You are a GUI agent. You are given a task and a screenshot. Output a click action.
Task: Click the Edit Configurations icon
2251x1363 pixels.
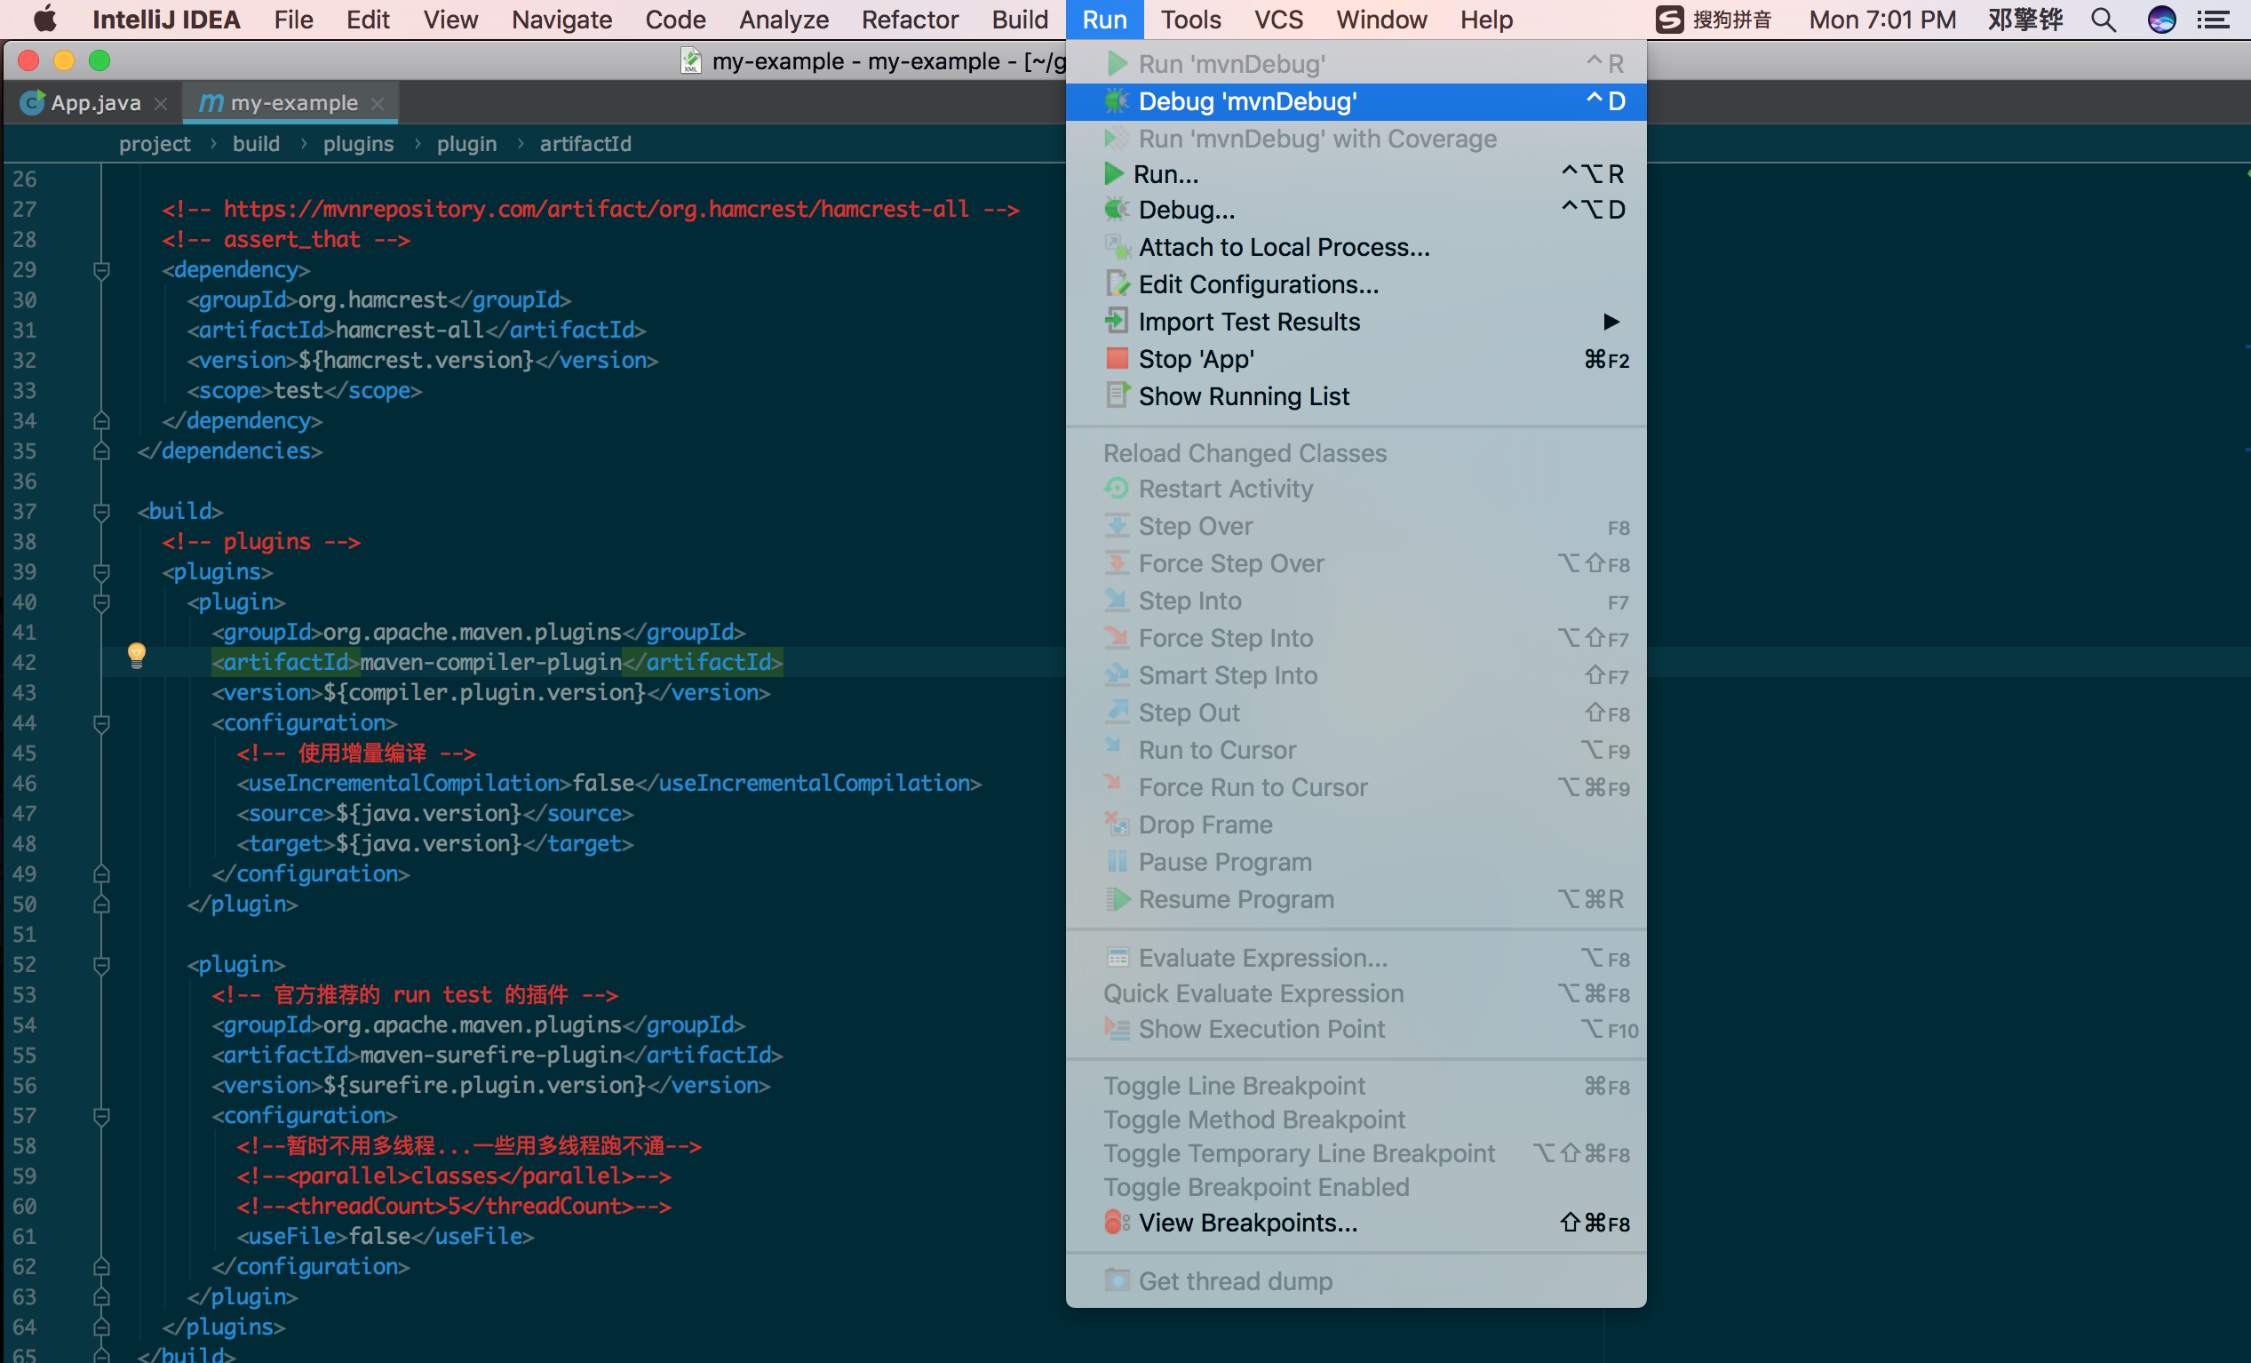pos(1117,284)
